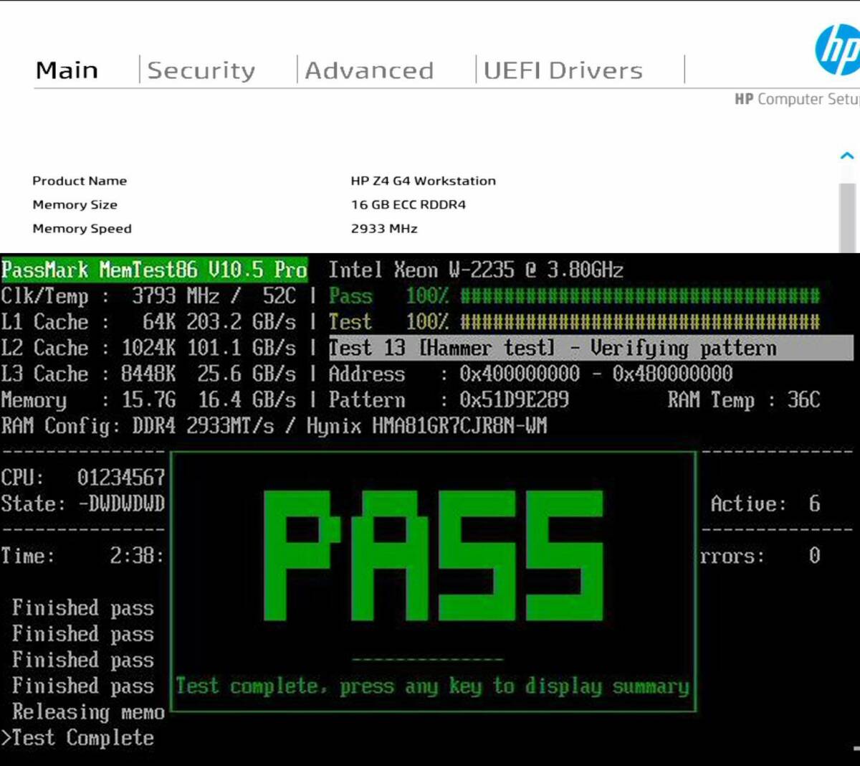Viewport: 860px width, 766px height.
Task: Click the Pattern 0x51D9E289 value
Action: point(514,399)
